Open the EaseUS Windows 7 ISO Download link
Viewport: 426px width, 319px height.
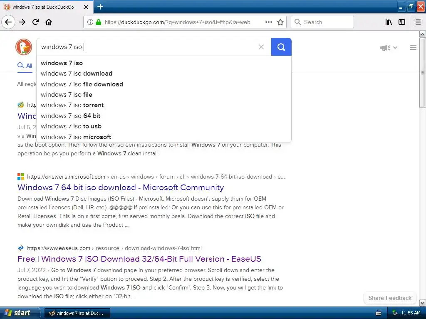pyautogui.click(x=139, y=259)
